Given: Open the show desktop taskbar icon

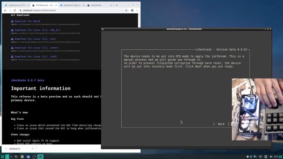Looking at the screenshot, I should click(16, 157).
